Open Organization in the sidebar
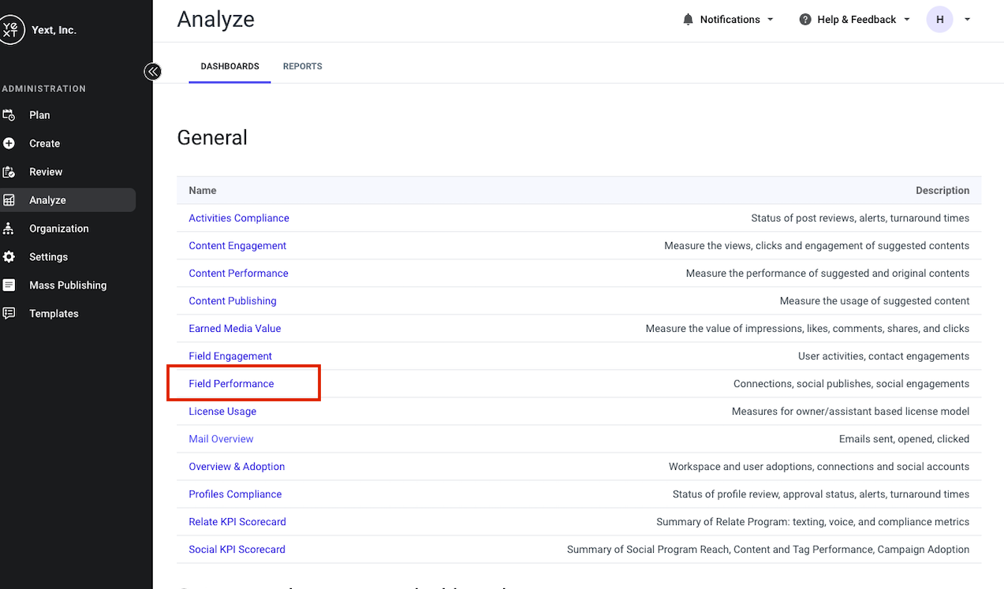The image size is (1004, 589). point(59,229)
